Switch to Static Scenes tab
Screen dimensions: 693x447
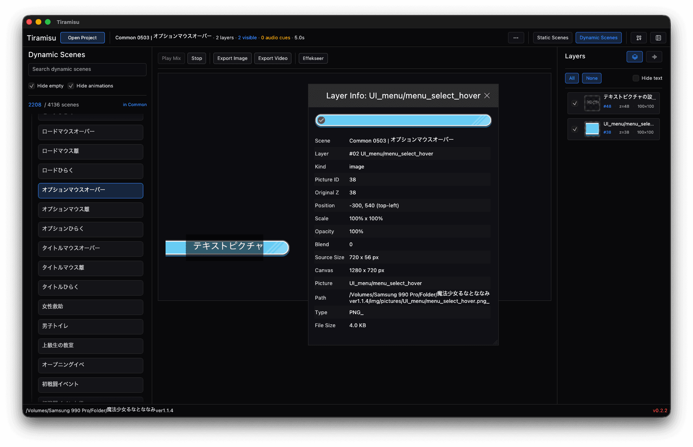(553, 38)
